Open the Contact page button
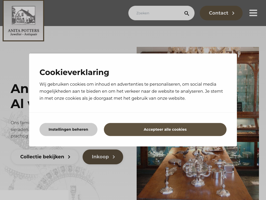Screen dimensions: 266x200 [221, 13]
